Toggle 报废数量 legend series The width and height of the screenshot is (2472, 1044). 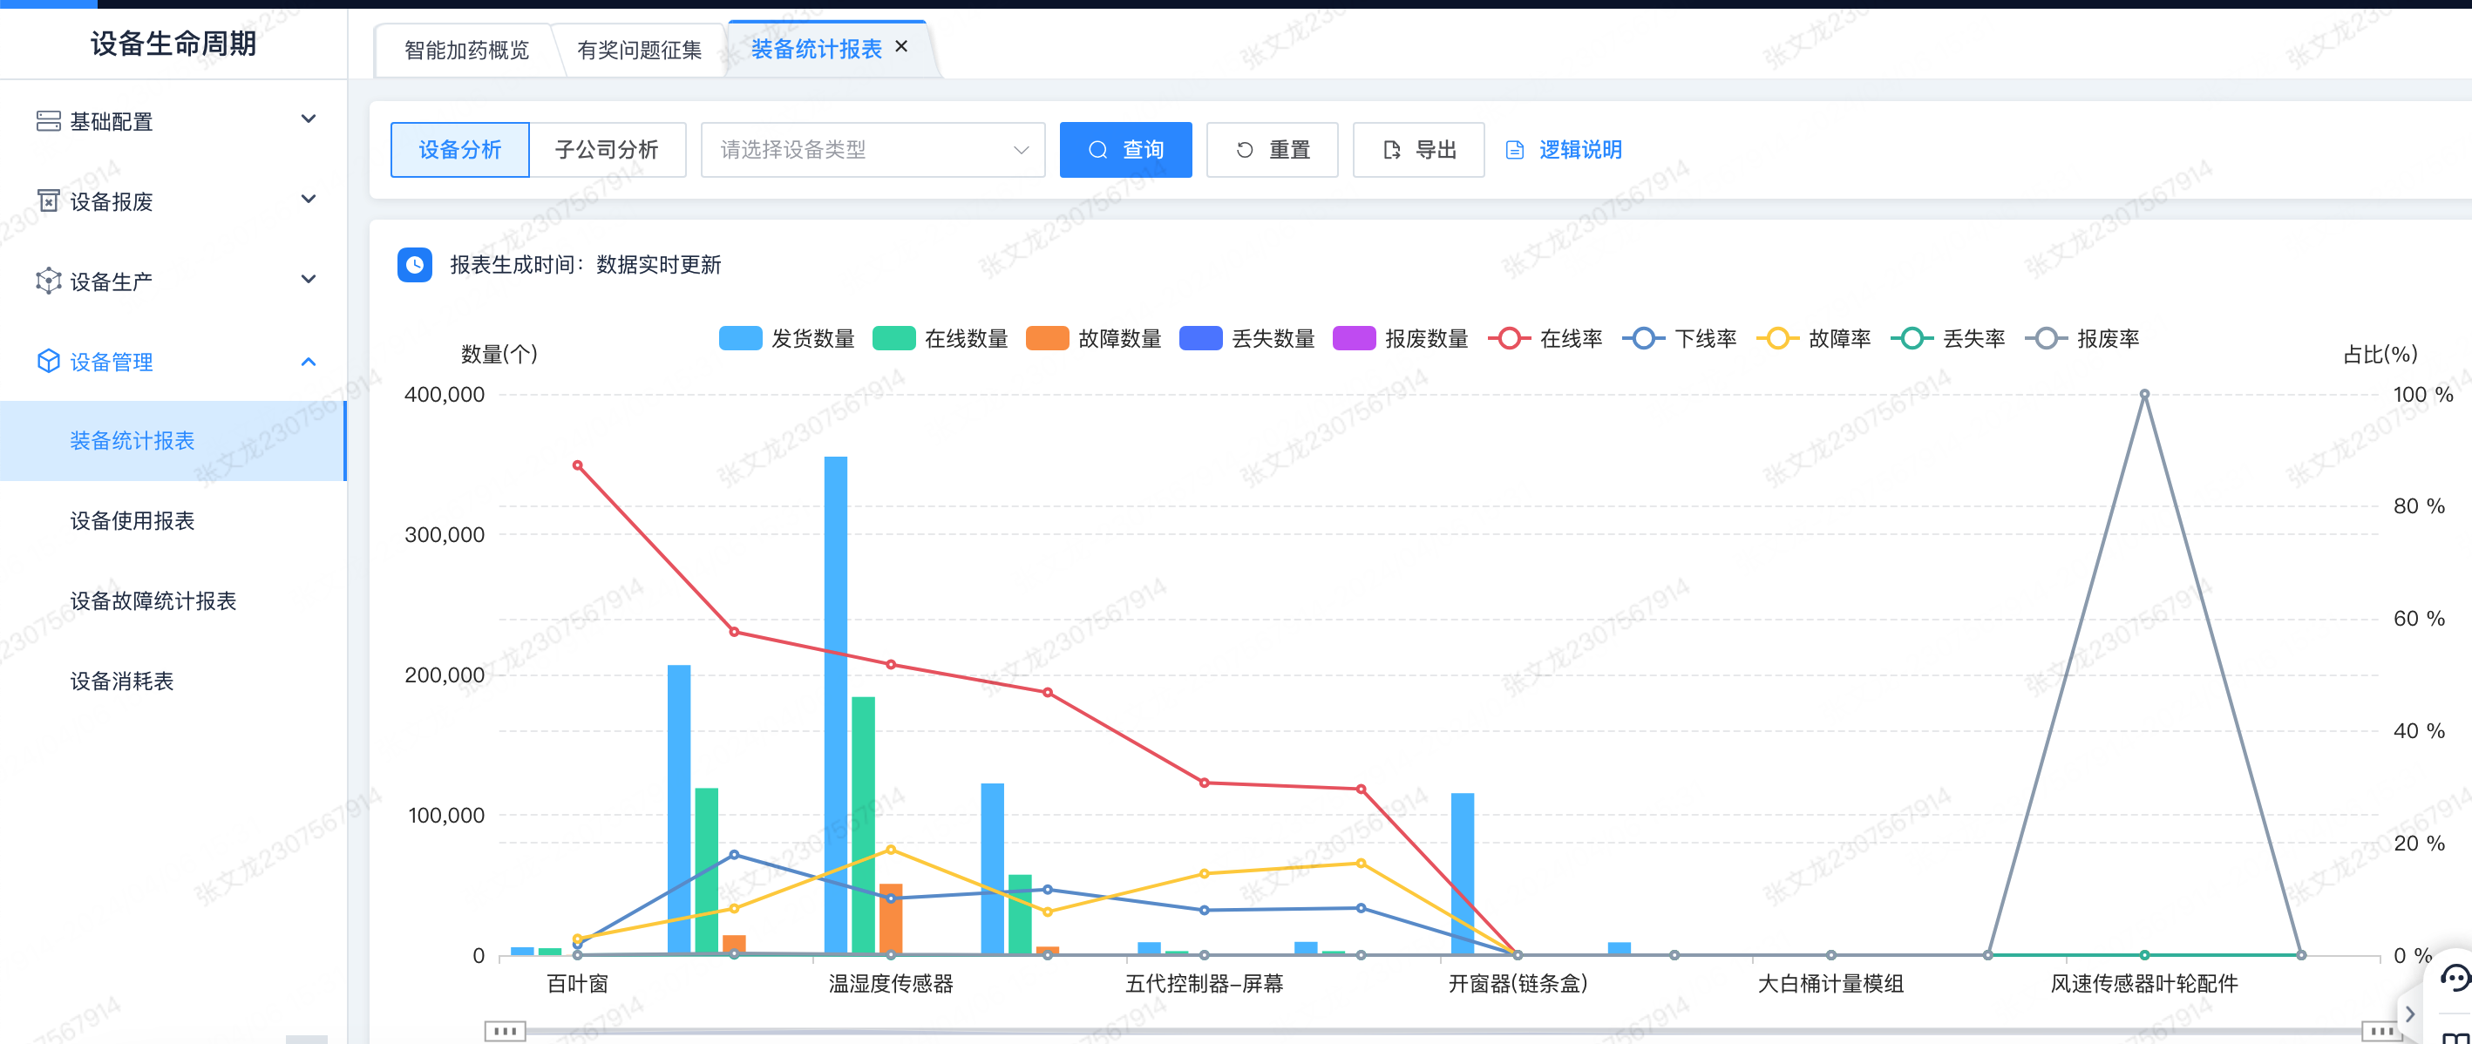pyautogui.click(x=1401, y=339)
